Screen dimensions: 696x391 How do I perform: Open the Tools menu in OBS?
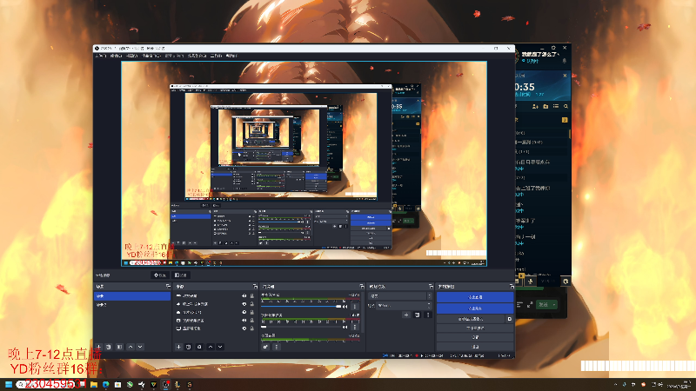(x=216, y=56)
